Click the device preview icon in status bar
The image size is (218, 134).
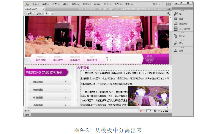(x=149, y=111)
